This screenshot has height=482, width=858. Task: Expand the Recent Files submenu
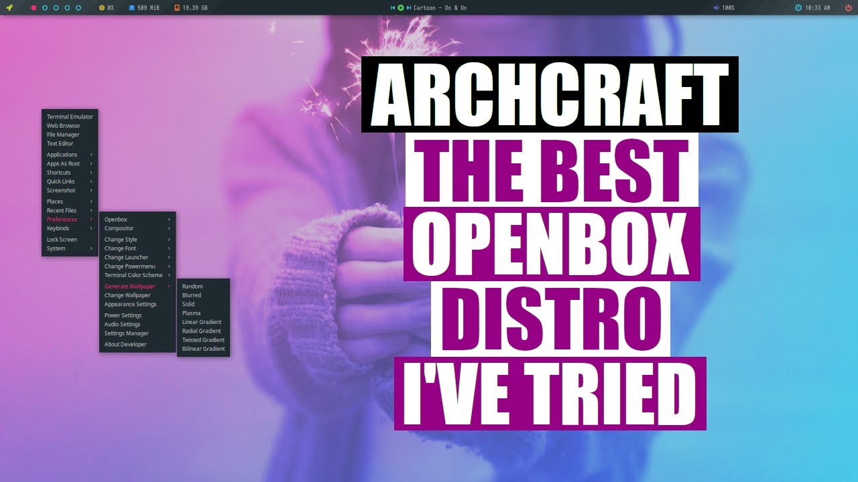click(70, 210)
